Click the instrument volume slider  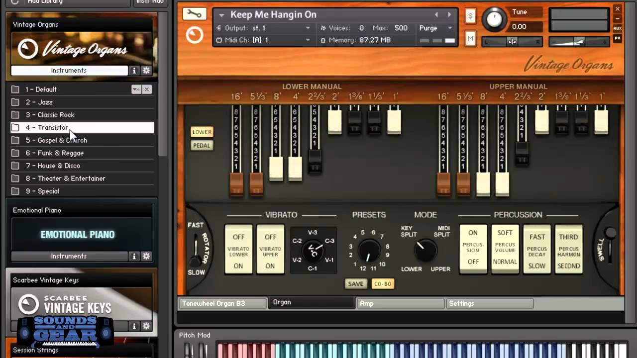(x=579, y=42)
